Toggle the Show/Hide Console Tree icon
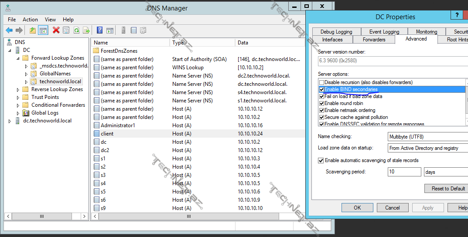Screen dimensions: 468x237 coord(43,30)
